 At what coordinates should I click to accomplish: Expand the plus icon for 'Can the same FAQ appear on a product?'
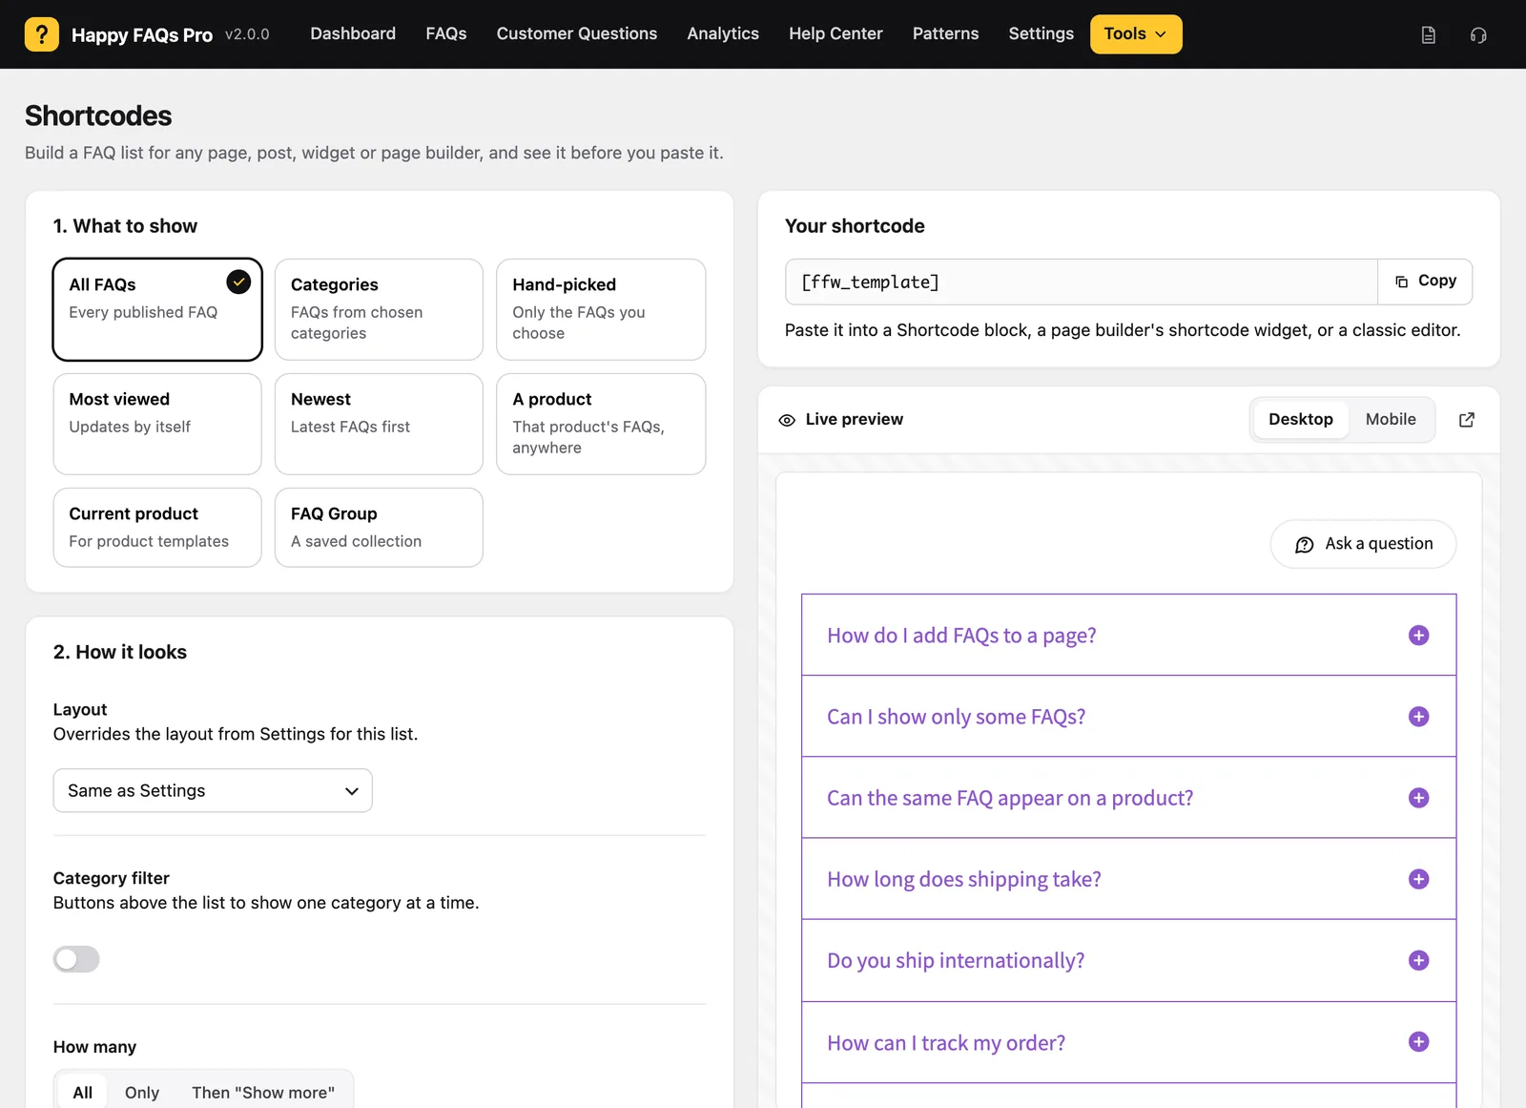click(x=1418, y=798)
